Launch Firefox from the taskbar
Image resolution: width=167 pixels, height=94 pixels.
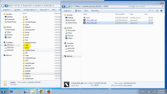(x=49, y=92)
